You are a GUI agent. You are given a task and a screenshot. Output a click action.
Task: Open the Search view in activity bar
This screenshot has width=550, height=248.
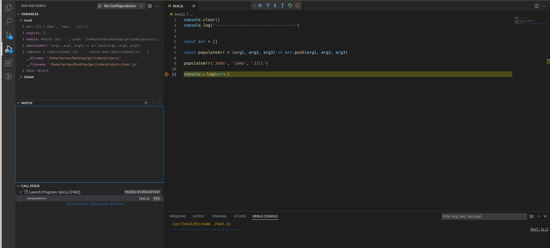pos(9,21)
